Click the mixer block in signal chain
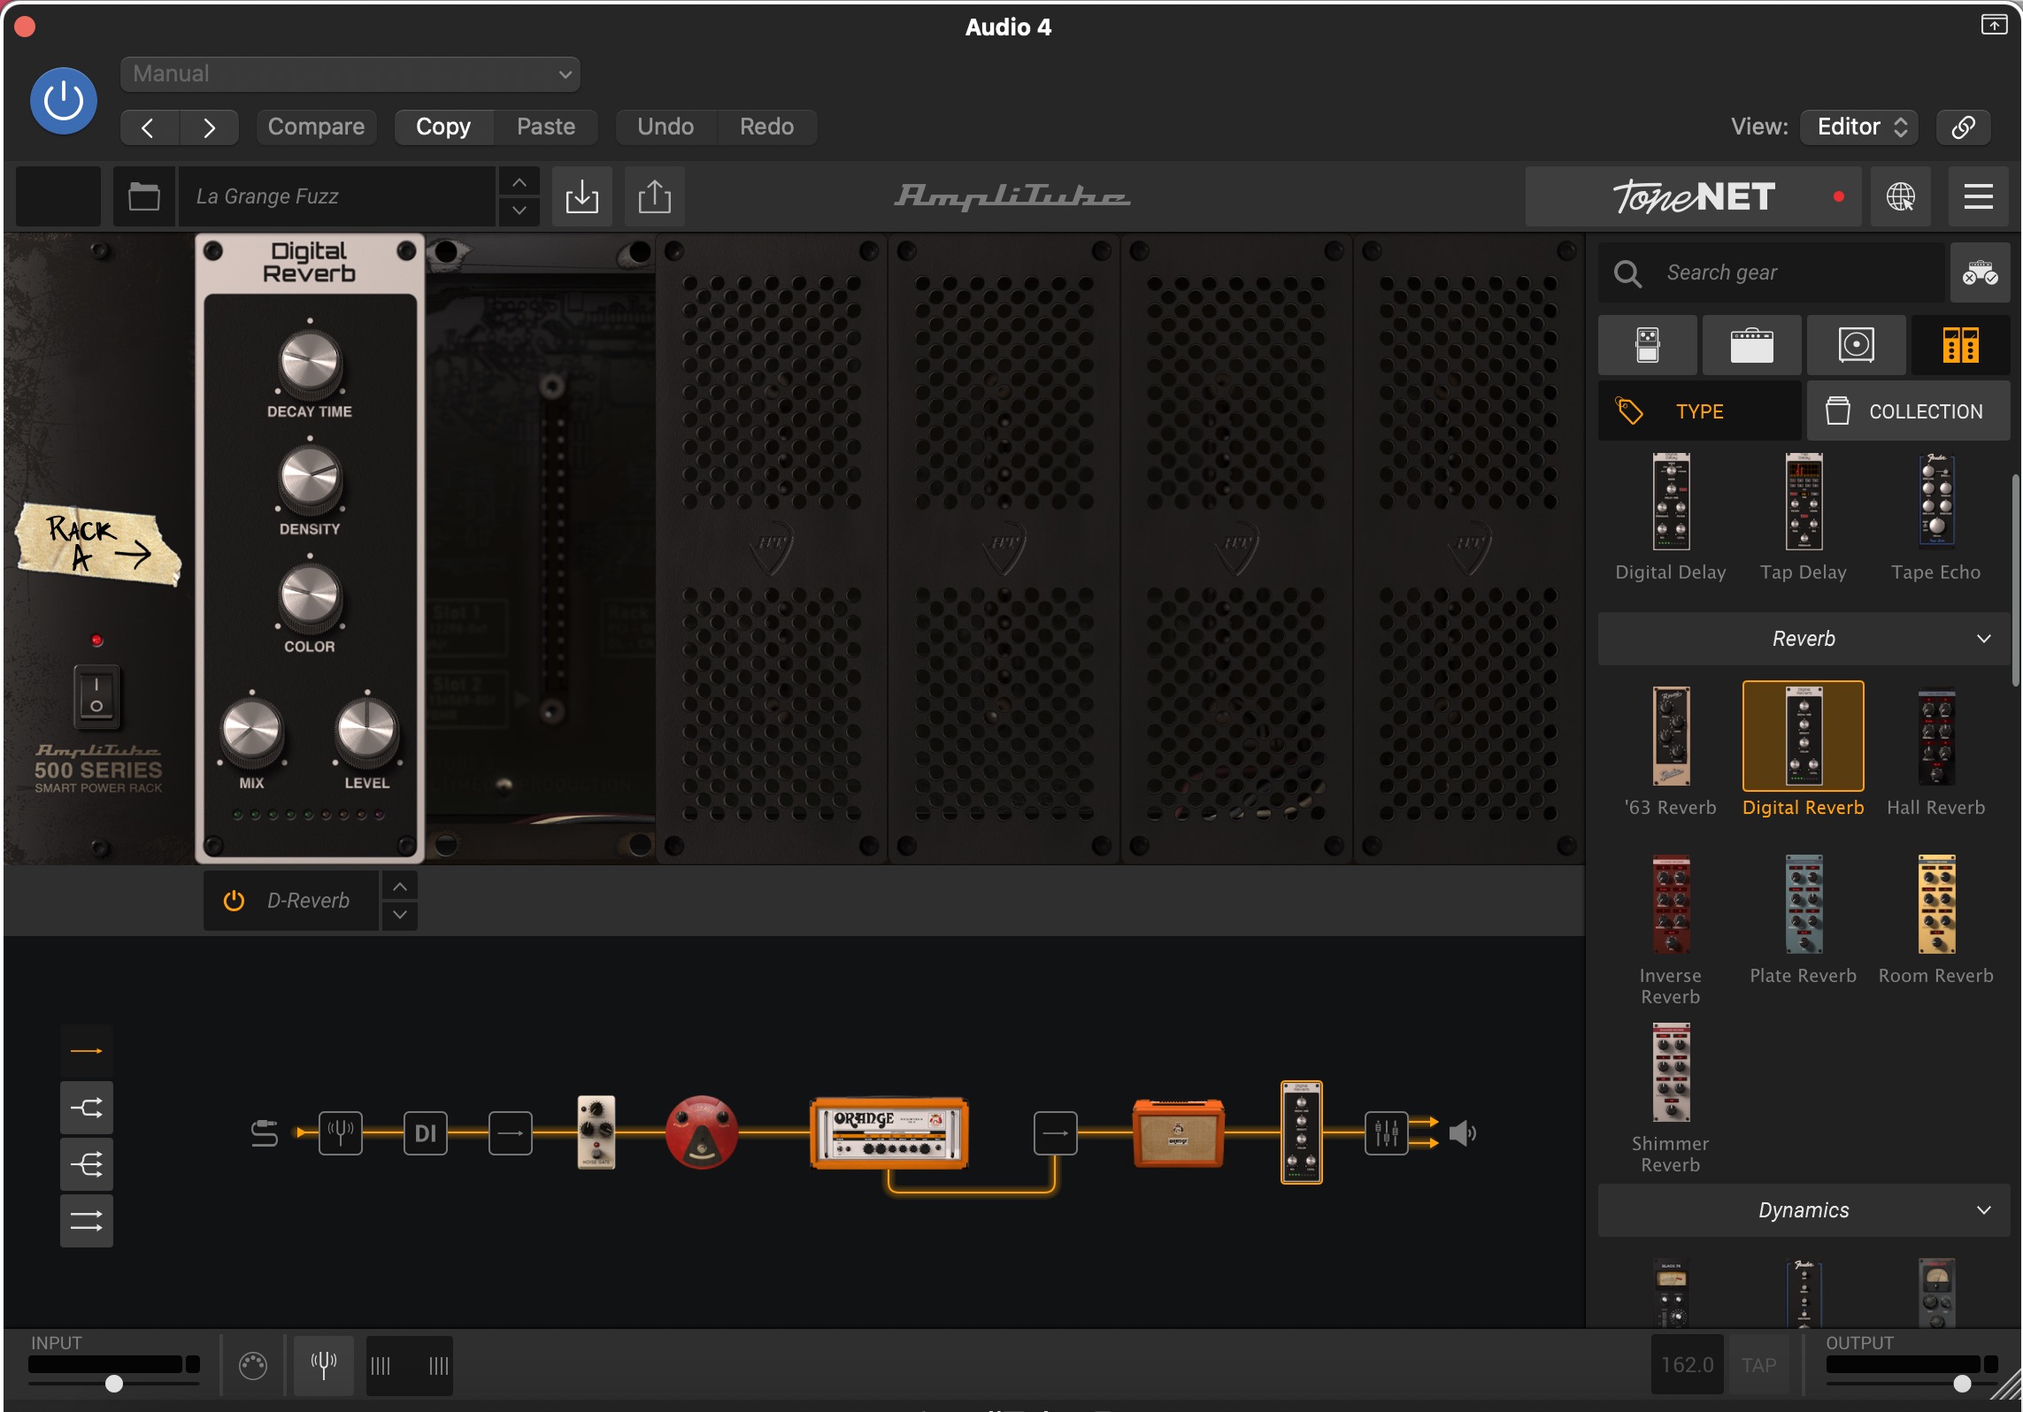The height and width of the screenshot is (1412, 2023). tap(1386, 1132)
